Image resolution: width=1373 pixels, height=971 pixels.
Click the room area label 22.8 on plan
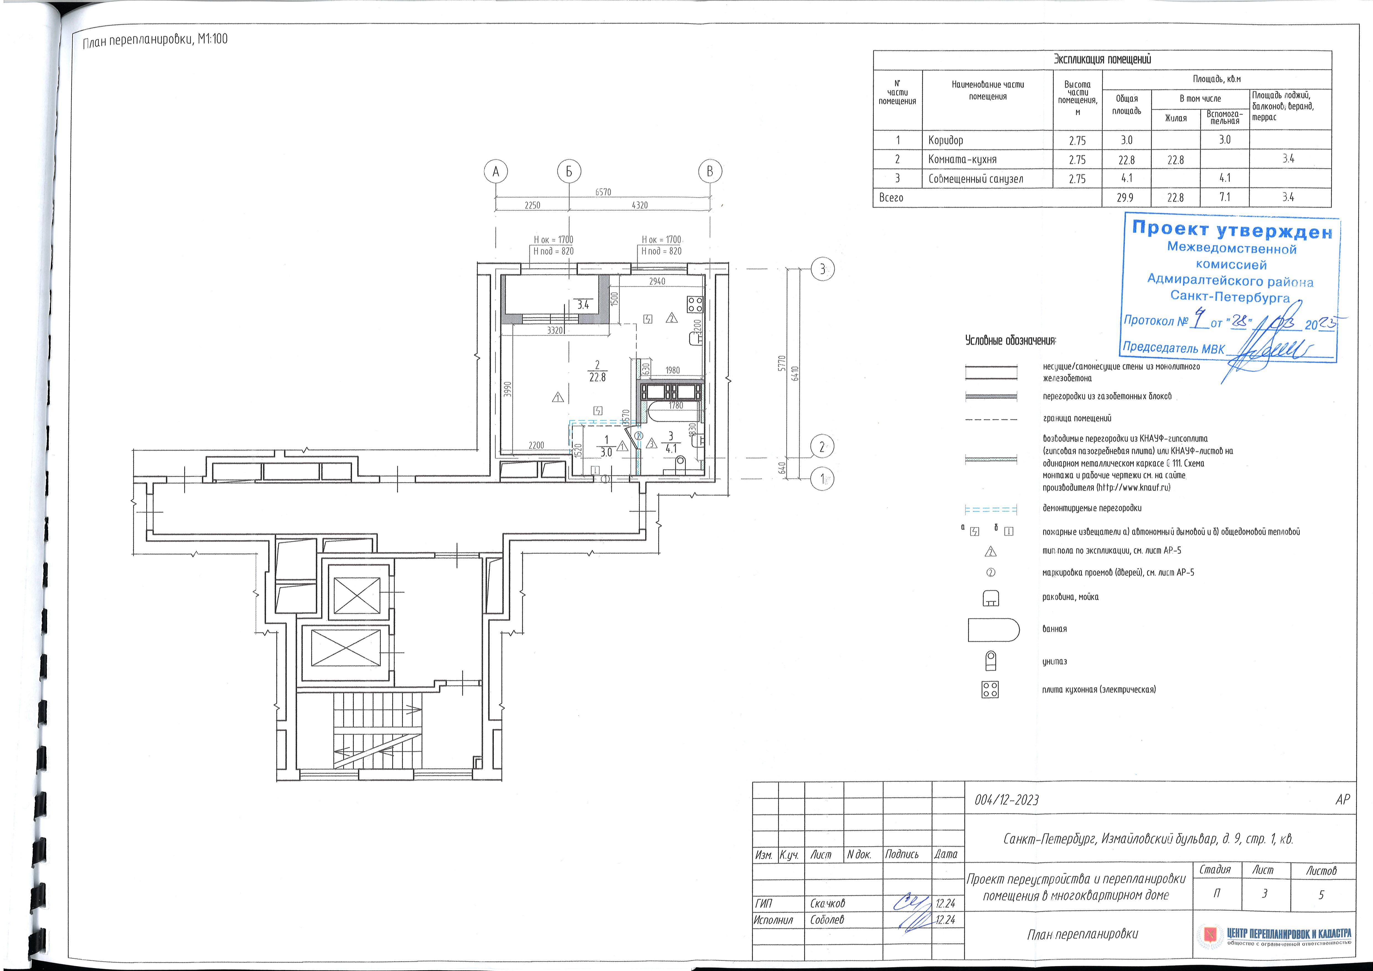(x=597, y=377)
